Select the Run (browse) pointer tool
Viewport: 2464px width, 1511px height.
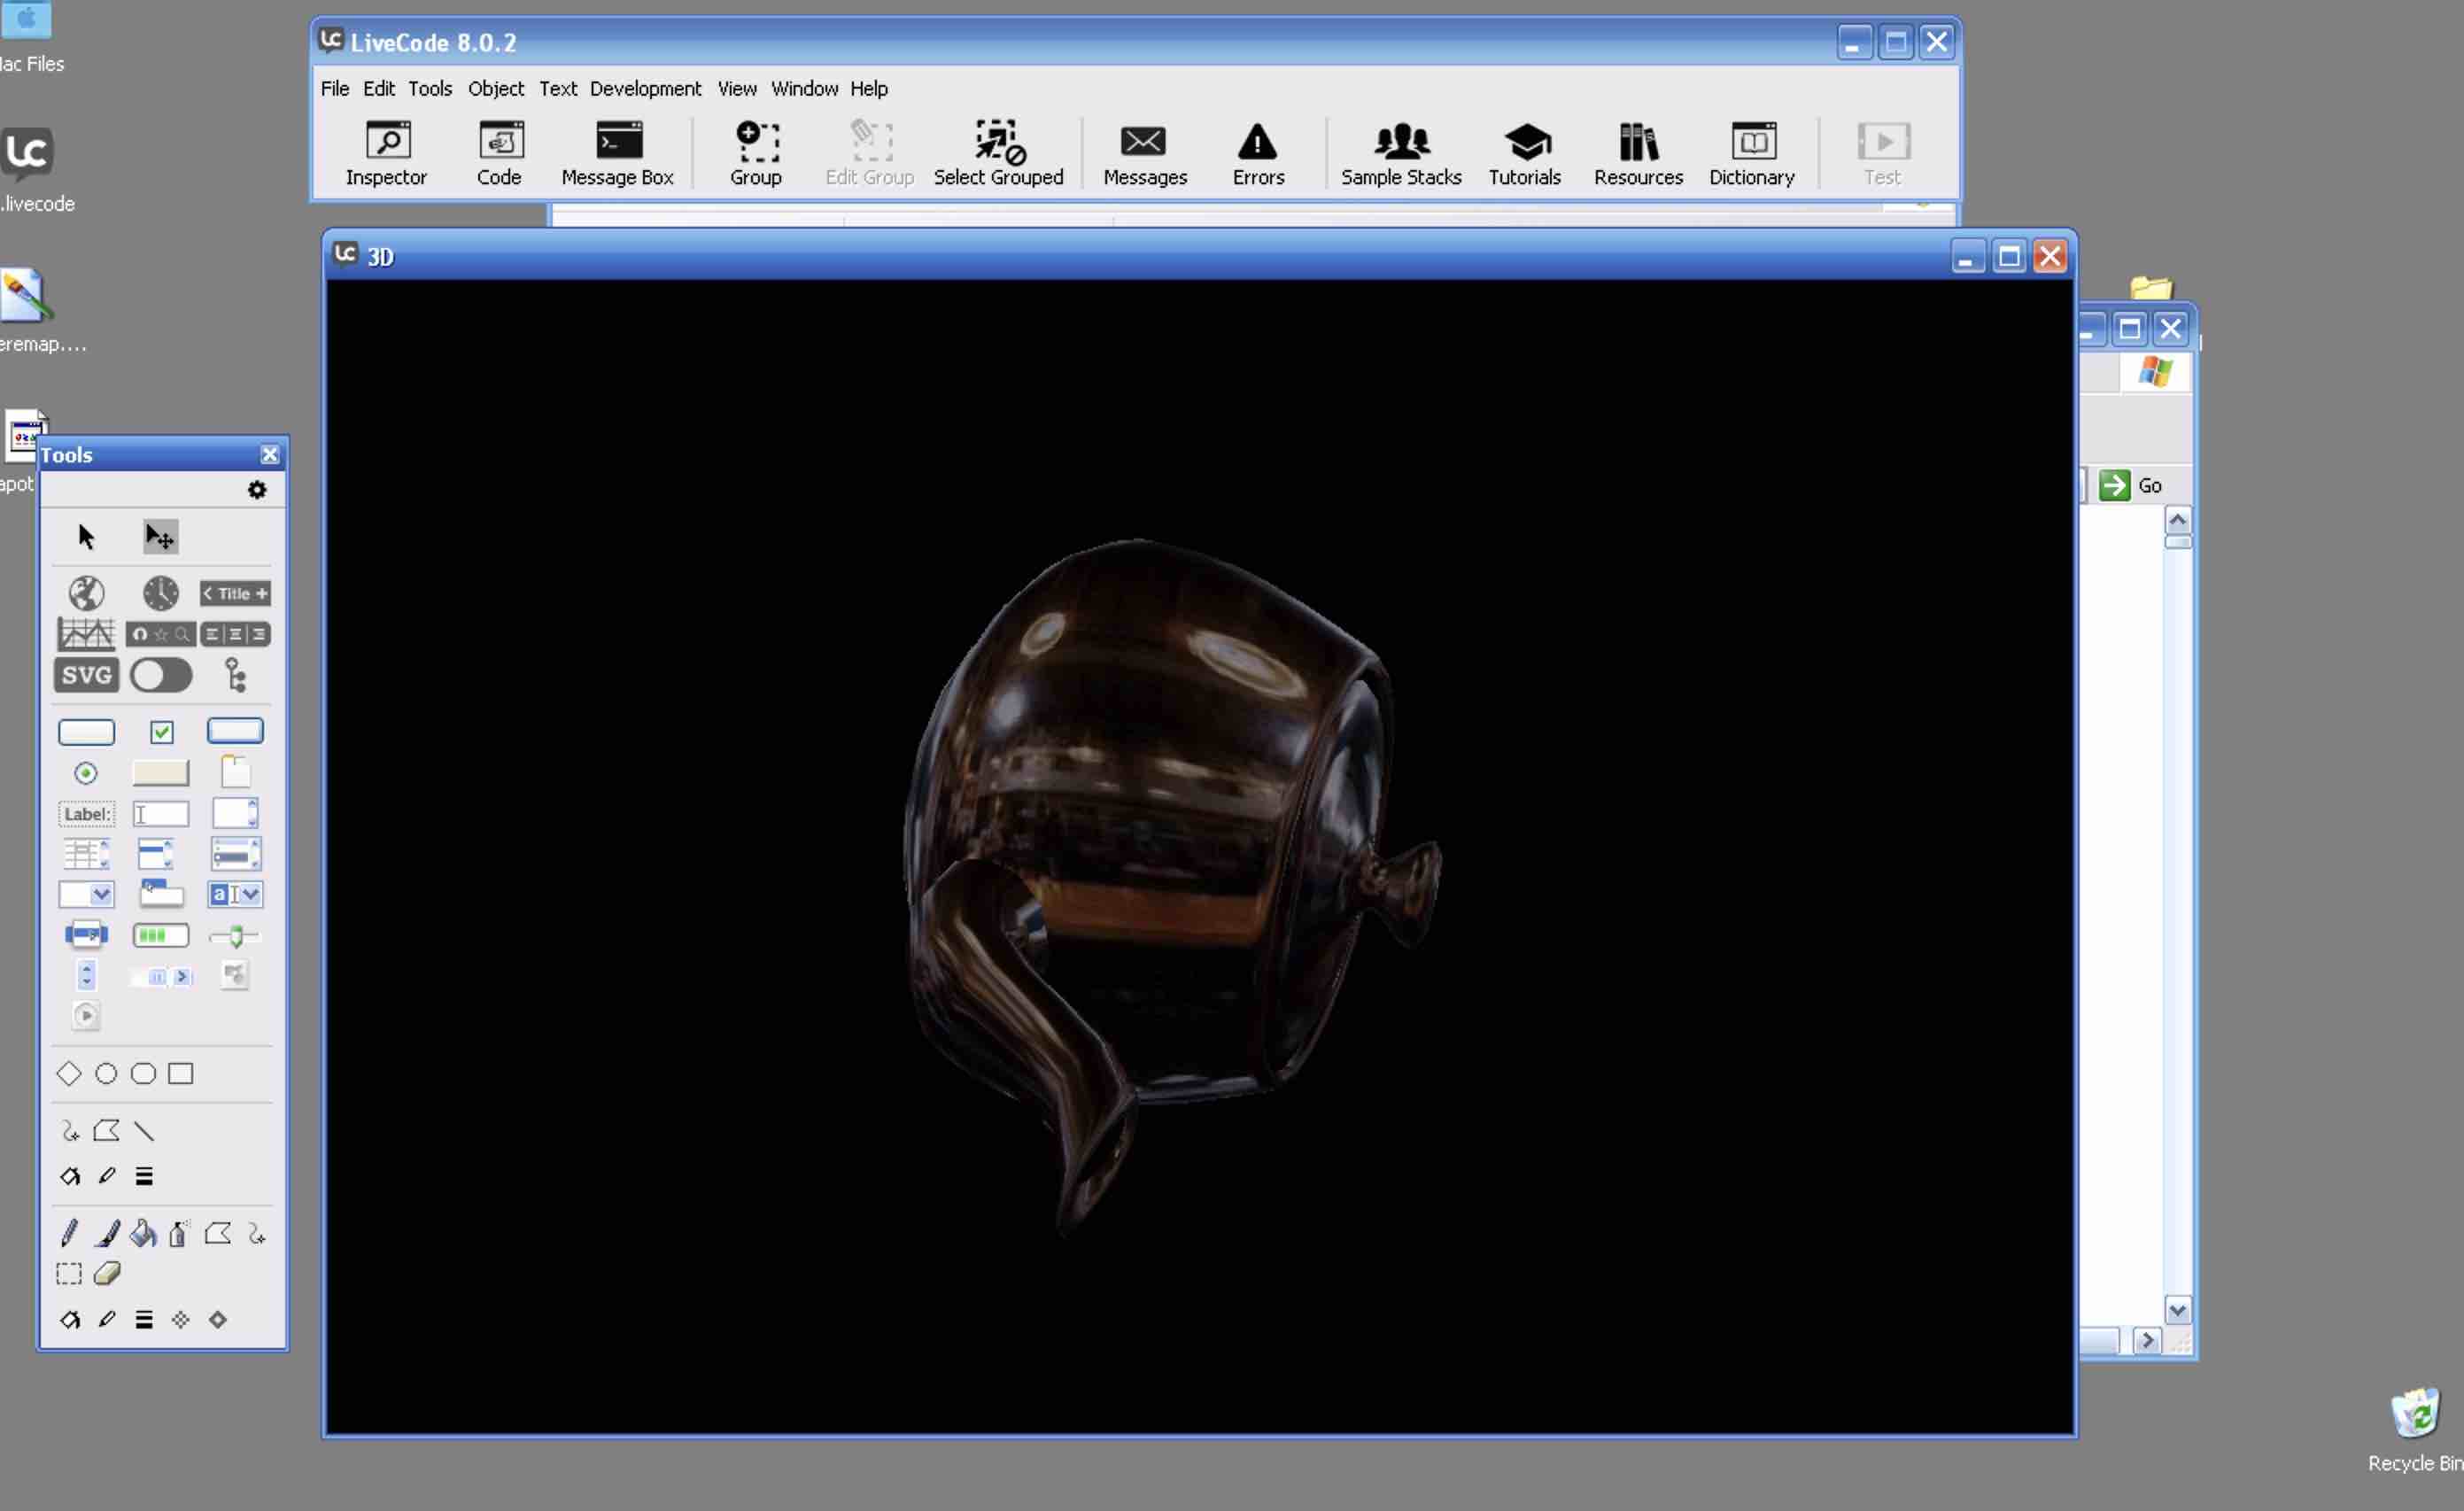point(86,537)
